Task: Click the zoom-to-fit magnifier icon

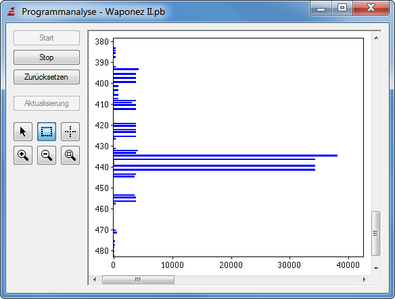Action: [x=70, y=155]
